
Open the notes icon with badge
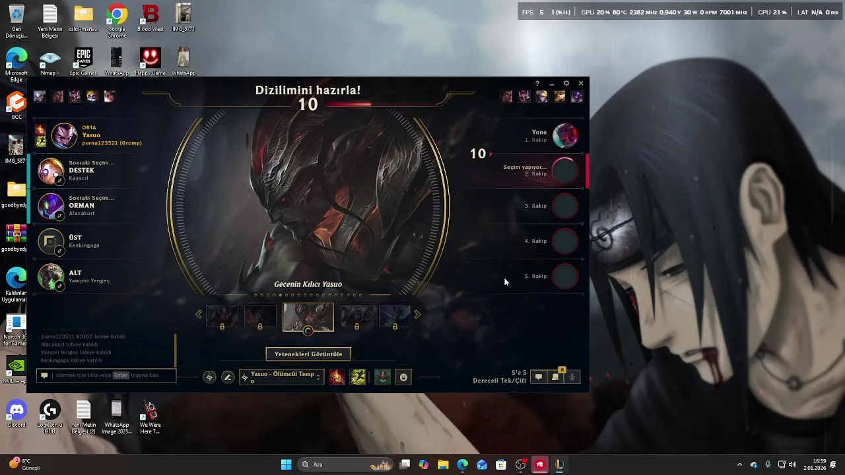click(555, 376)
